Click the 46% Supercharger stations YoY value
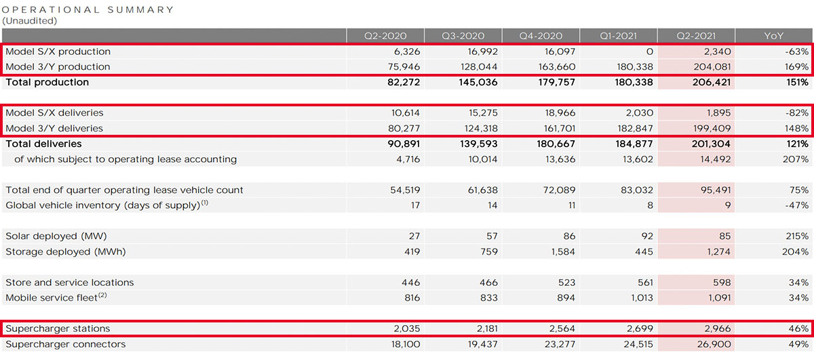Image resolution: width=814 pixels, height=359 pixels. pos(798,329)
